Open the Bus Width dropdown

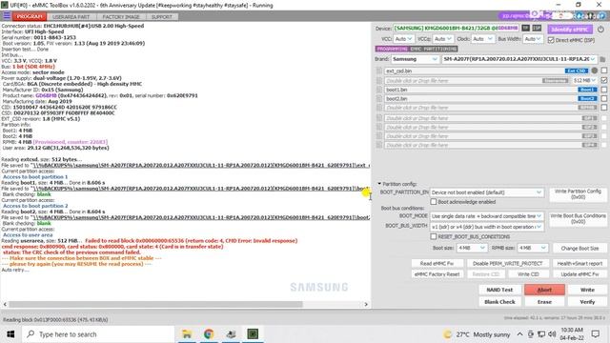[533, 39]
